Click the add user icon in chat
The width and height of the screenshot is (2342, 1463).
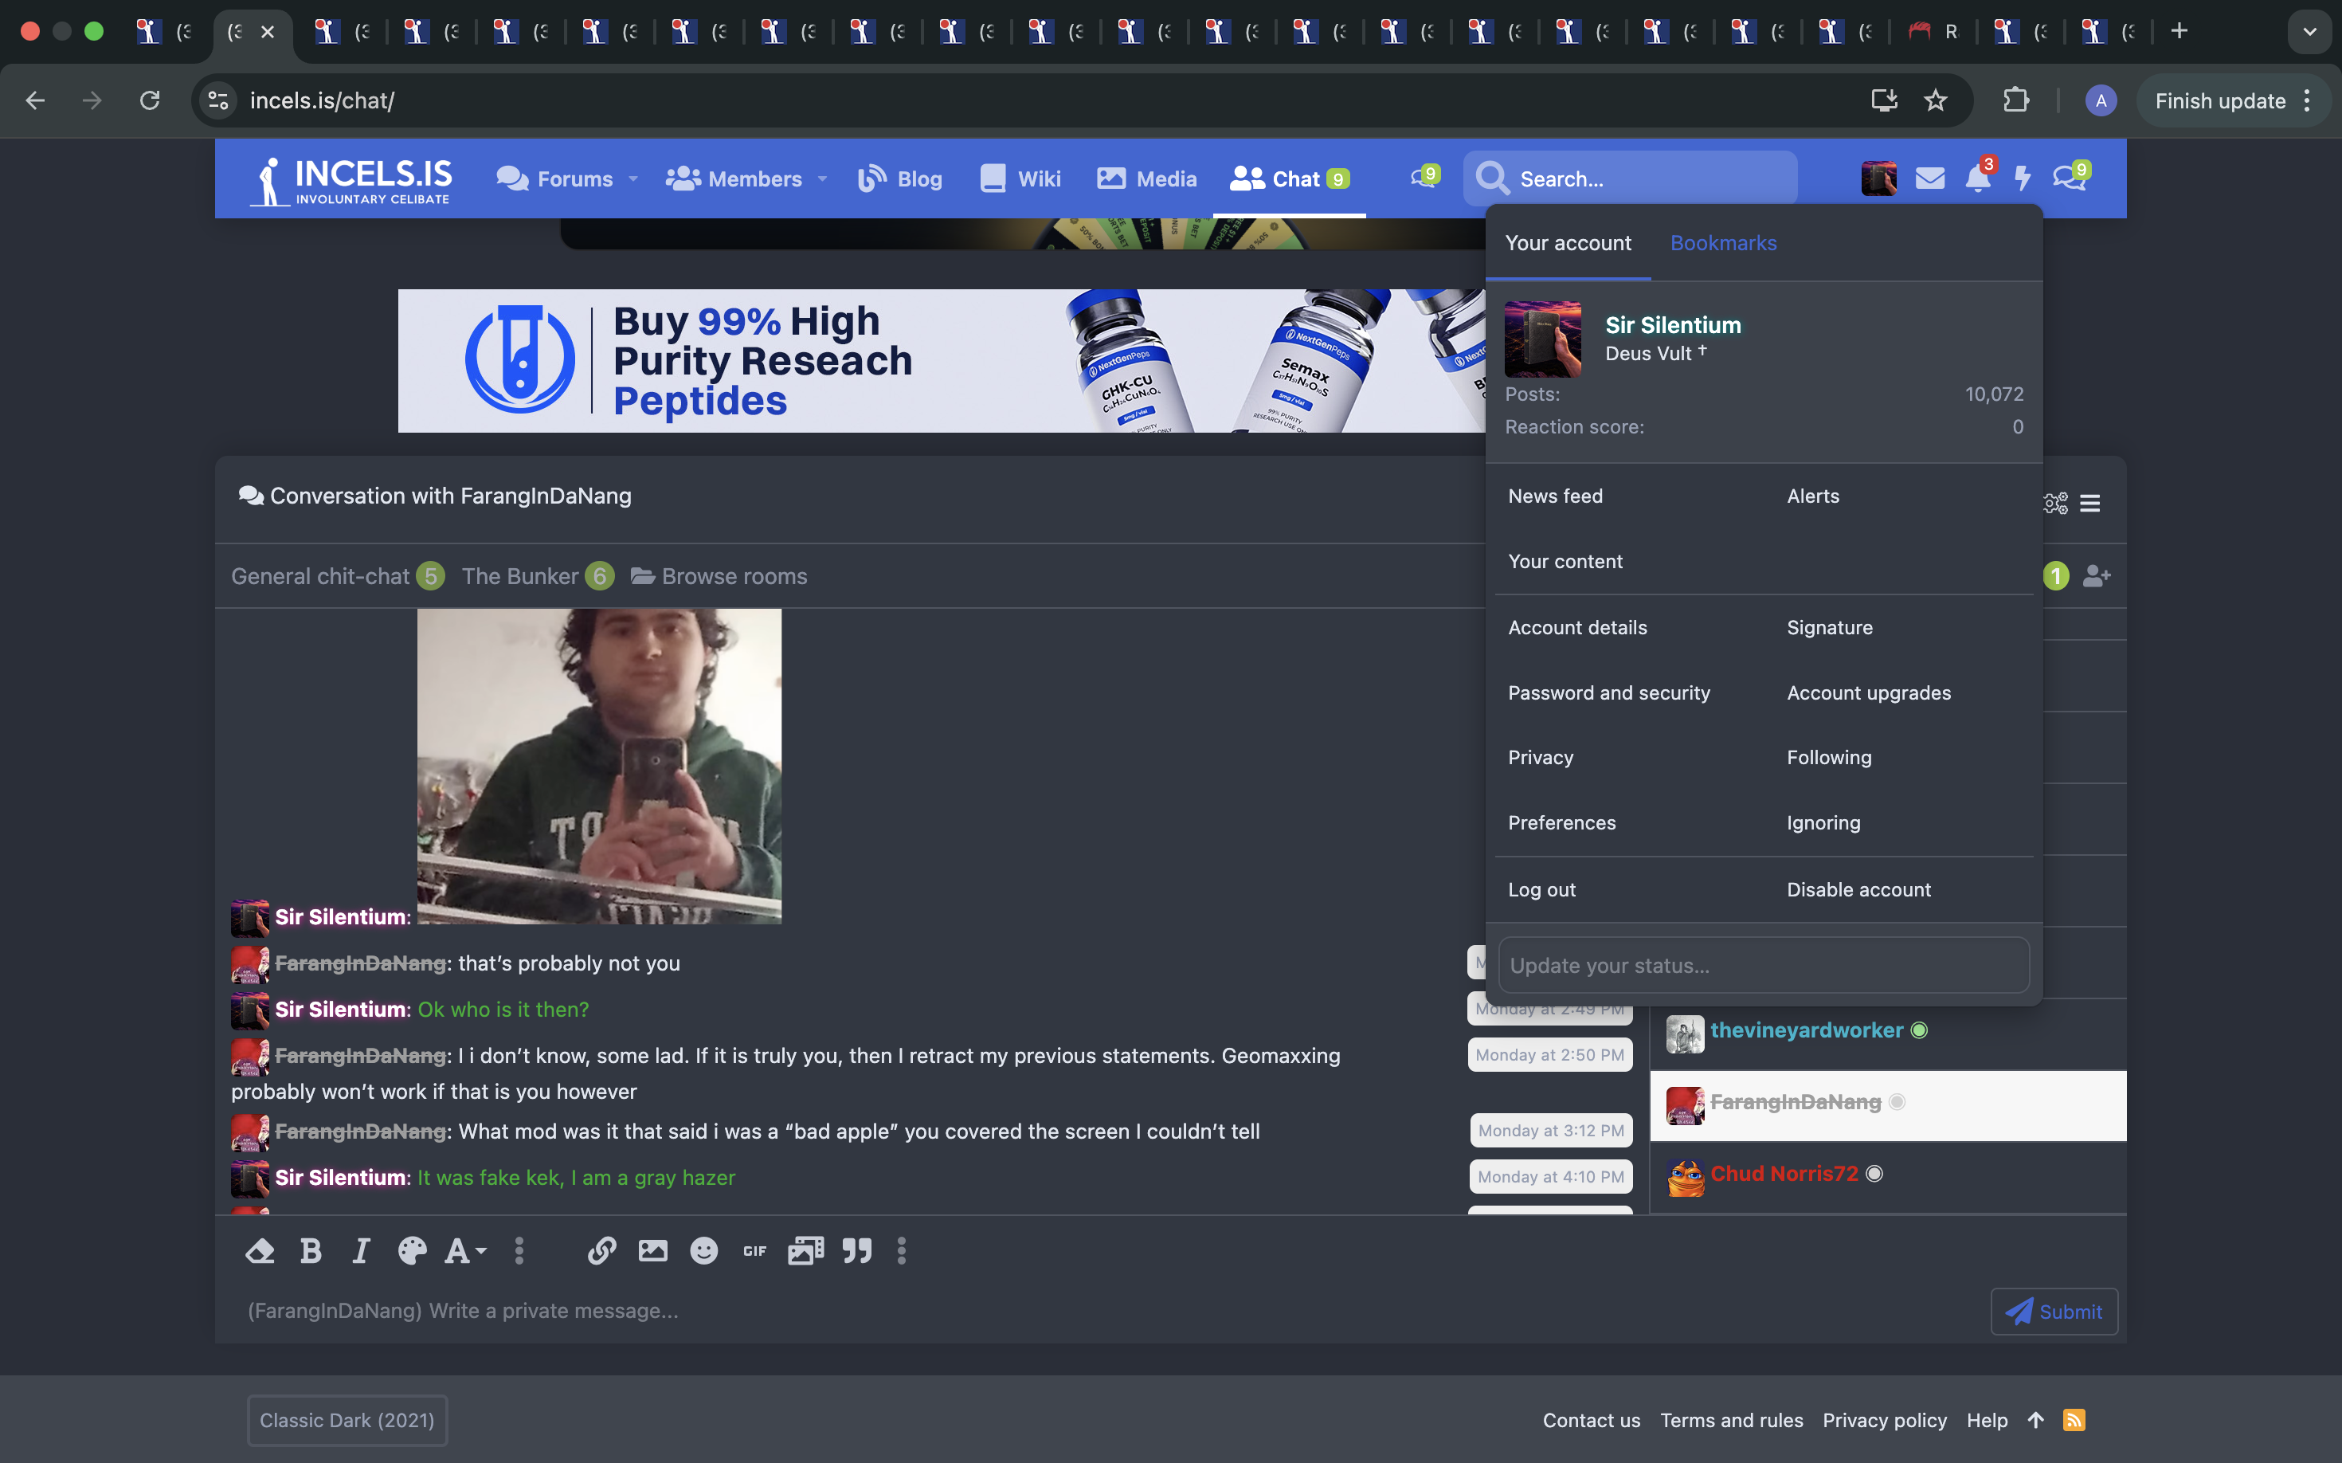tap(2097, 575)
